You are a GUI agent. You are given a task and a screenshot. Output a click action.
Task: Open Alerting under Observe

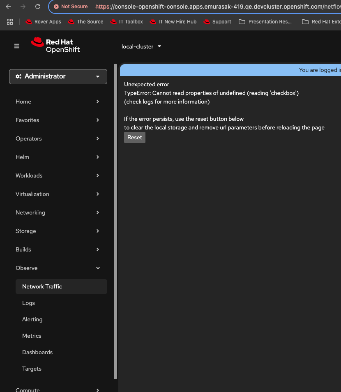[32, 319]
